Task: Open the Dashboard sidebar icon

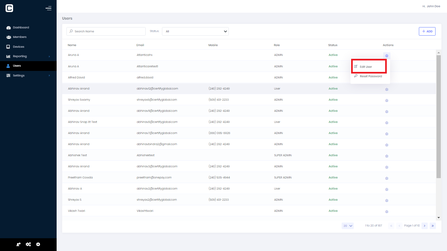Action: pos(8,27)
